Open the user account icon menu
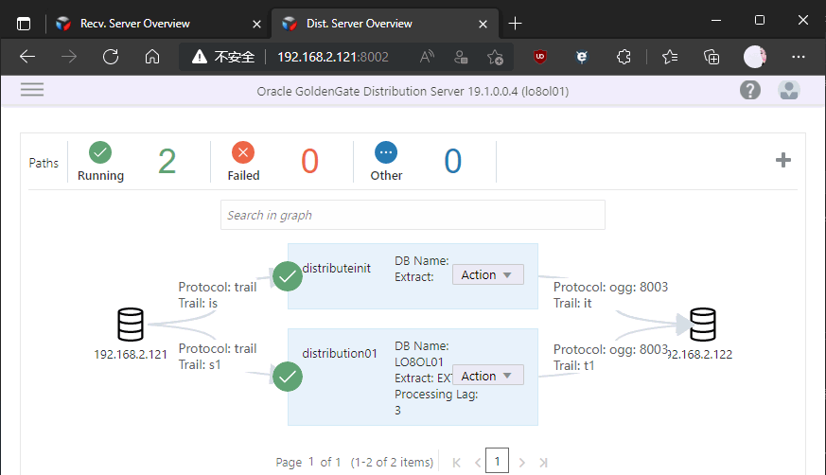The height and width of the screenshot is (475, 826). point(788,91)
